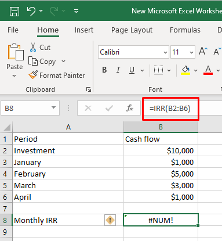Open the Copy options dropdown arrow
222x241 pixels.
coord(63,62)
